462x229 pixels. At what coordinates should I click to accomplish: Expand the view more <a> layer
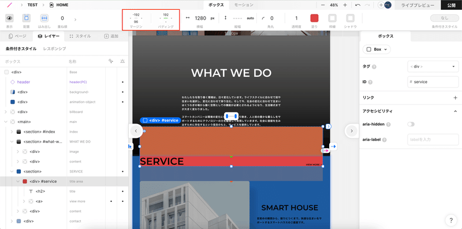click(24, 201)
